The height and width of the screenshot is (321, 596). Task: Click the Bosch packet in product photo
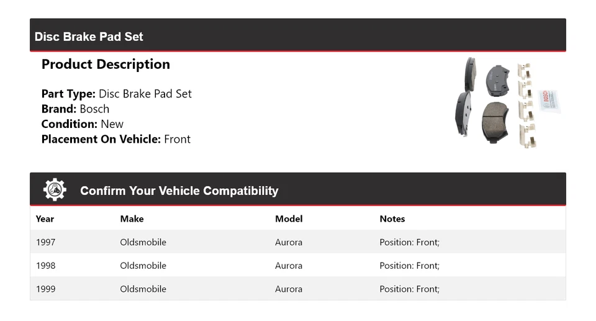(x=550, y=101)
